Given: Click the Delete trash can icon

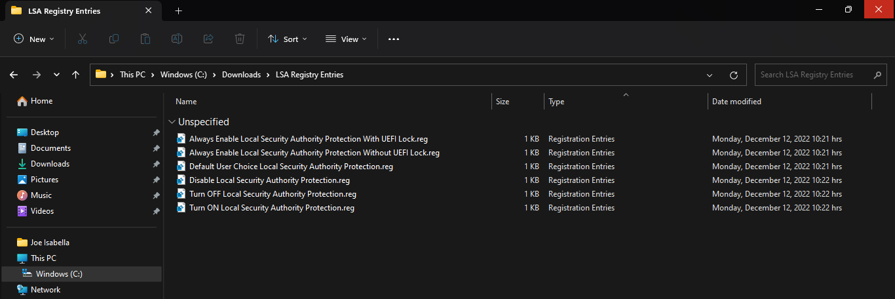Looking at the screenshot, I should pos(240,39).
